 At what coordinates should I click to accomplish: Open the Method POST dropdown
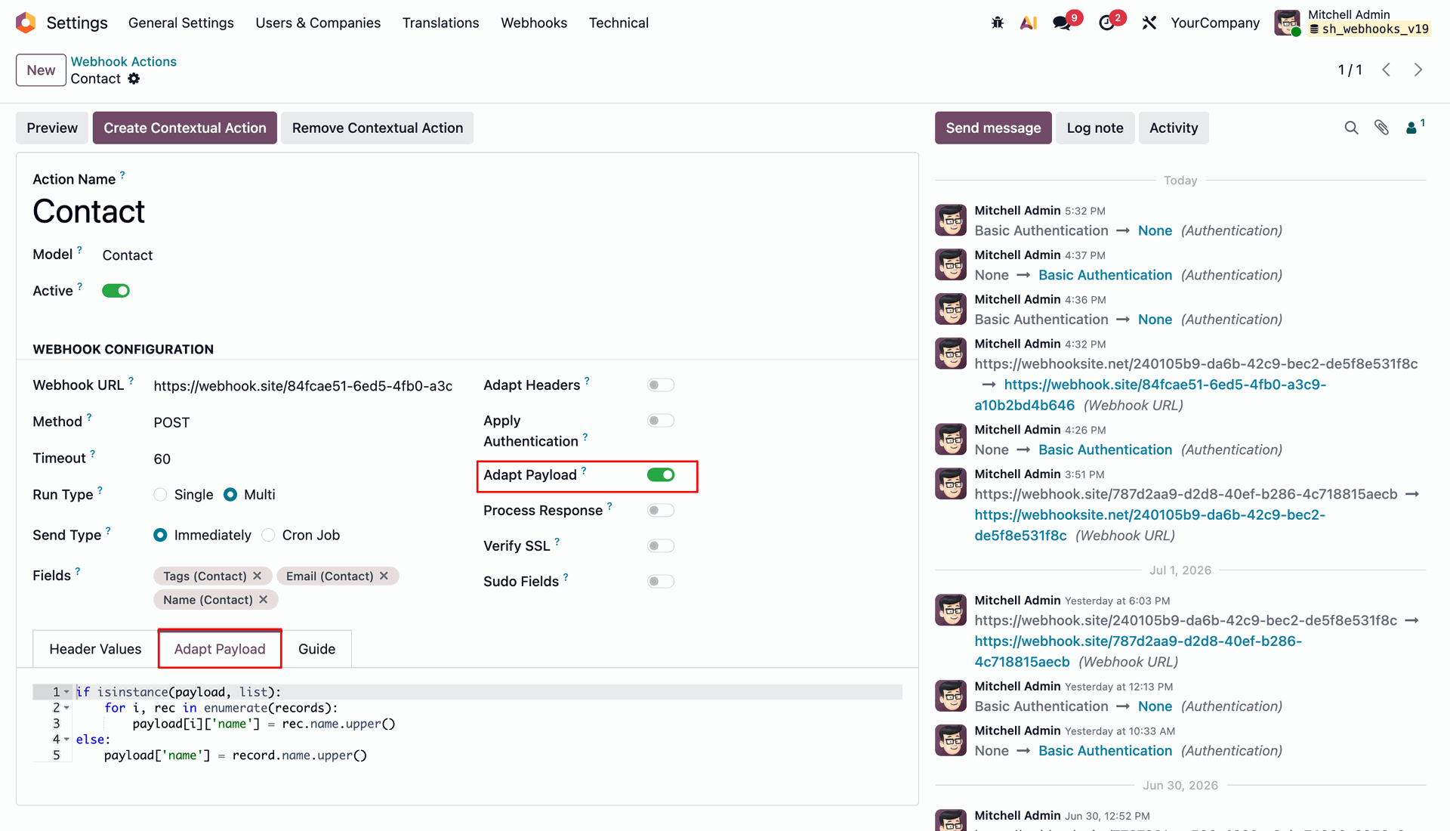click(303, 422)
